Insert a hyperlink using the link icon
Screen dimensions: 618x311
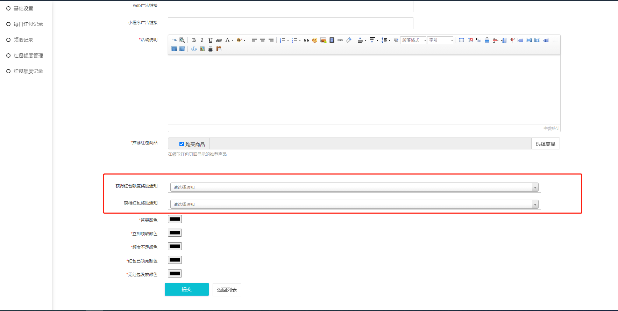(x=340, y=40)
